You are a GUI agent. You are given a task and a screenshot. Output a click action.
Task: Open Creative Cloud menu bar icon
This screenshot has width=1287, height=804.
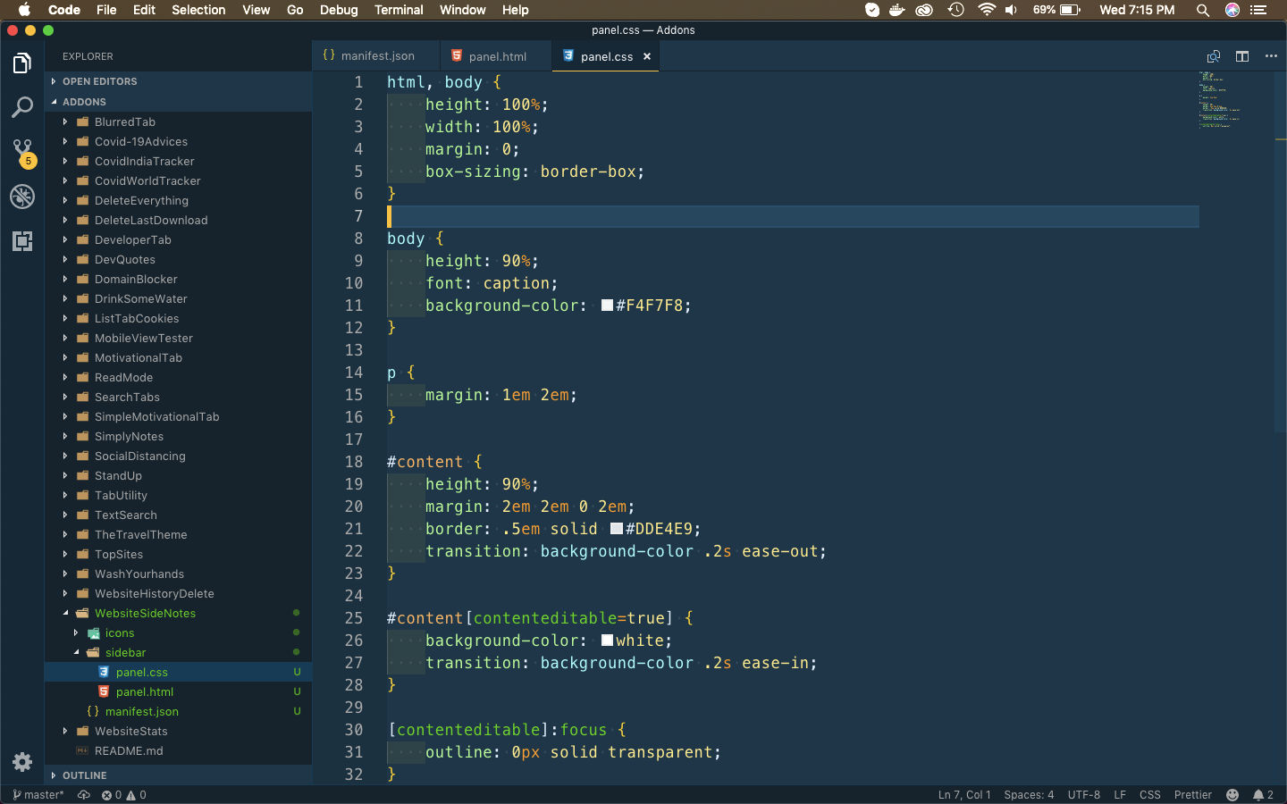[925, 10]
